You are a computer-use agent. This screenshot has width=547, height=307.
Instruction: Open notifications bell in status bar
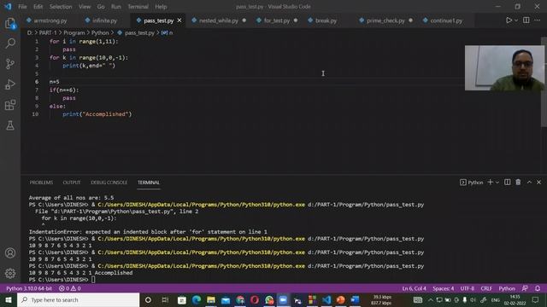[x=538, y=288]
